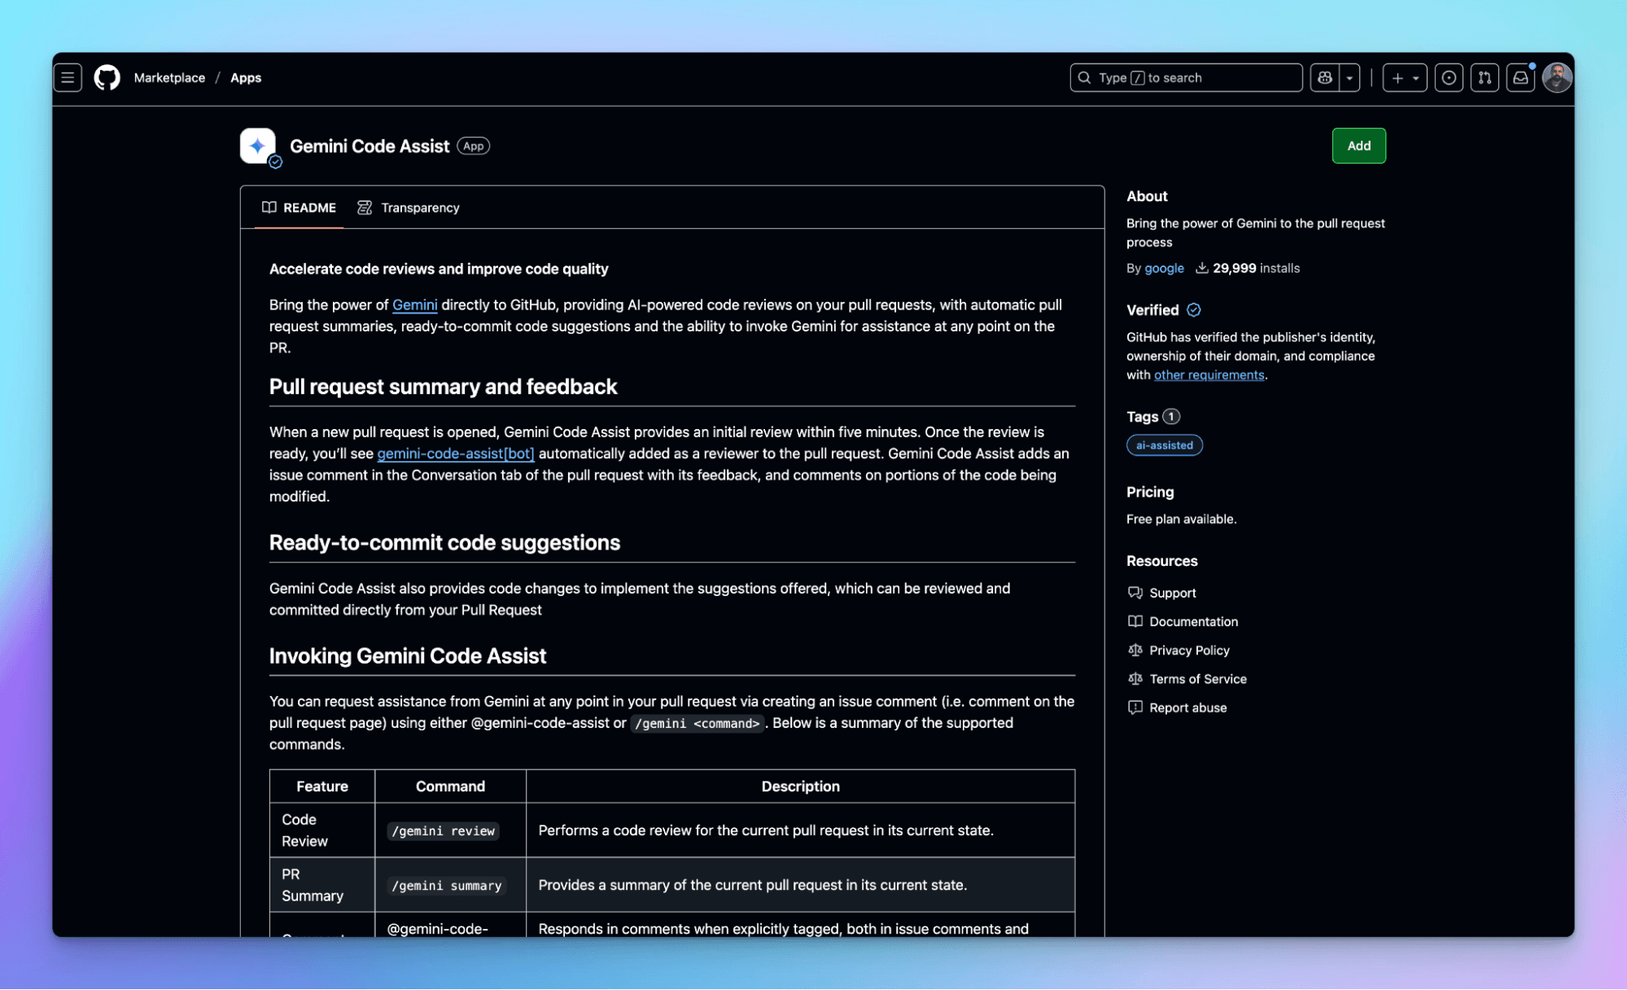Open the Copilot icon button
The width and height of the screenshot is (1627, 990).
(x=1325, y=78)
